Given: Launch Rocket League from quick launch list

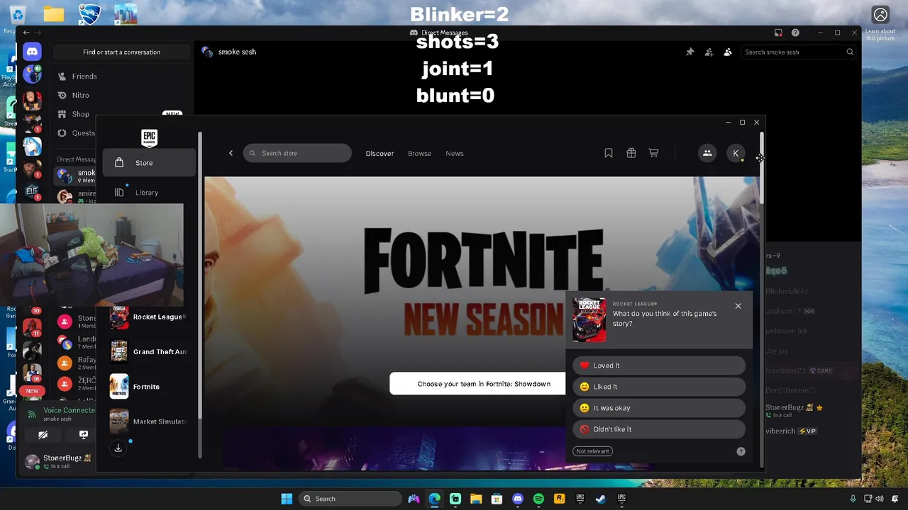Looking at the screenshot, I should tap(150, 317).
